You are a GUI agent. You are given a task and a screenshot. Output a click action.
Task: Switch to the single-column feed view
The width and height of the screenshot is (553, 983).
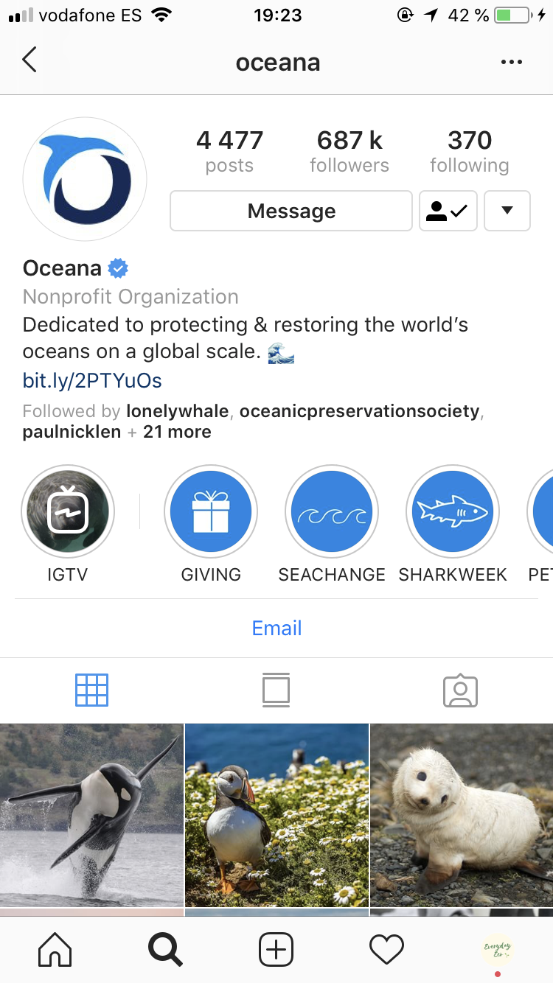click(276, 690)
